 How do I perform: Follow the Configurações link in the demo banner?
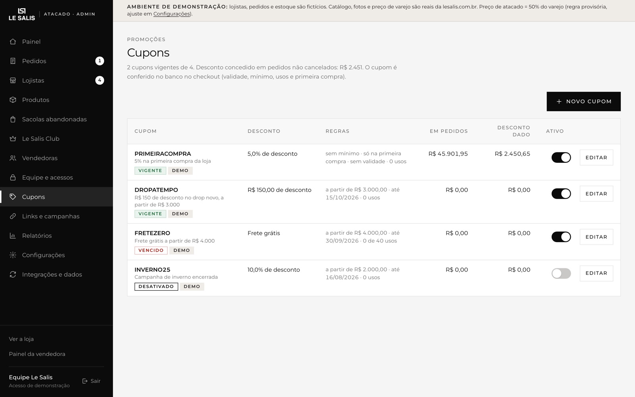172,14
